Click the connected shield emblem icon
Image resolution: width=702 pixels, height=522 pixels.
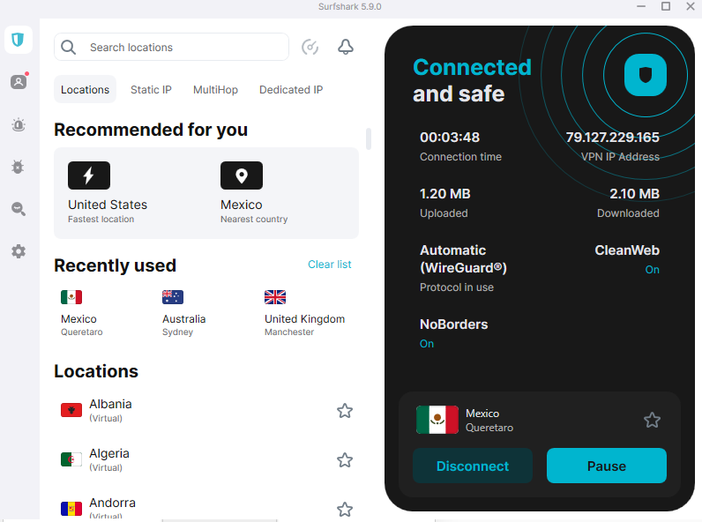[x=646, y=75]
